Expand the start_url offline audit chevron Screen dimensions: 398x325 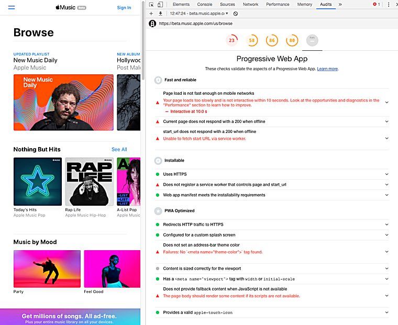click(386, 138)
